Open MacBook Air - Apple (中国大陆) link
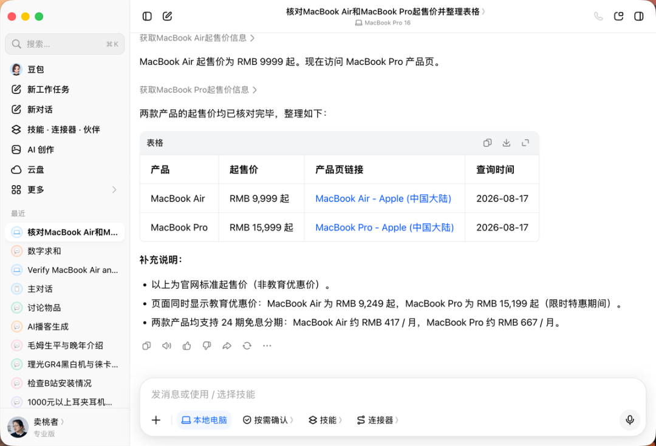The width and height of the screenshot is (656, 446). [x=383, y=198]
